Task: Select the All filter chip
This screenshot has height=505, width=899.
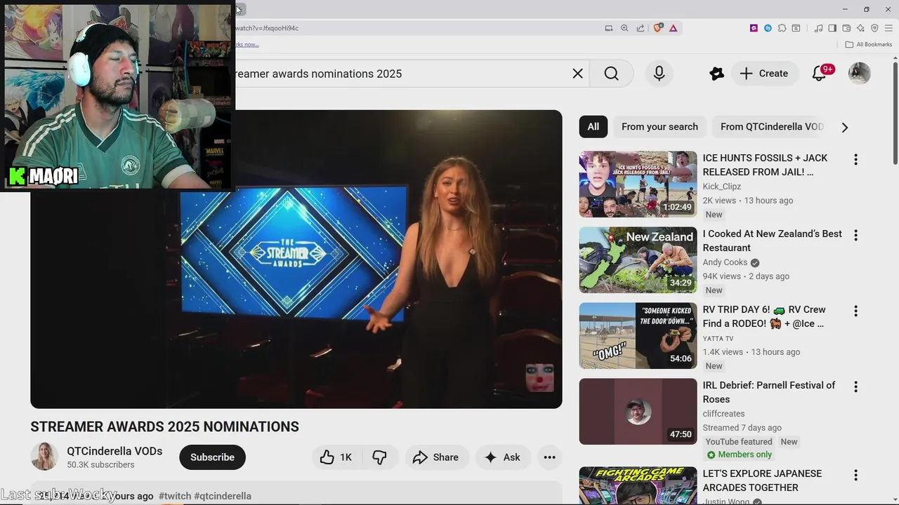Action: (593, 127)
